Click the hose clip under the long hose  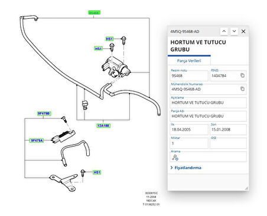(x=85, y=105)
